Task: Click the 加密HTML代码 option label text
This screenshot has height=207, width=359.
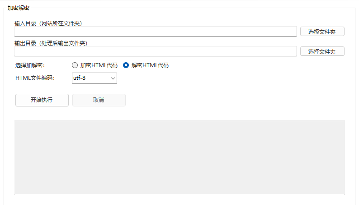Action: pos(99,65)
